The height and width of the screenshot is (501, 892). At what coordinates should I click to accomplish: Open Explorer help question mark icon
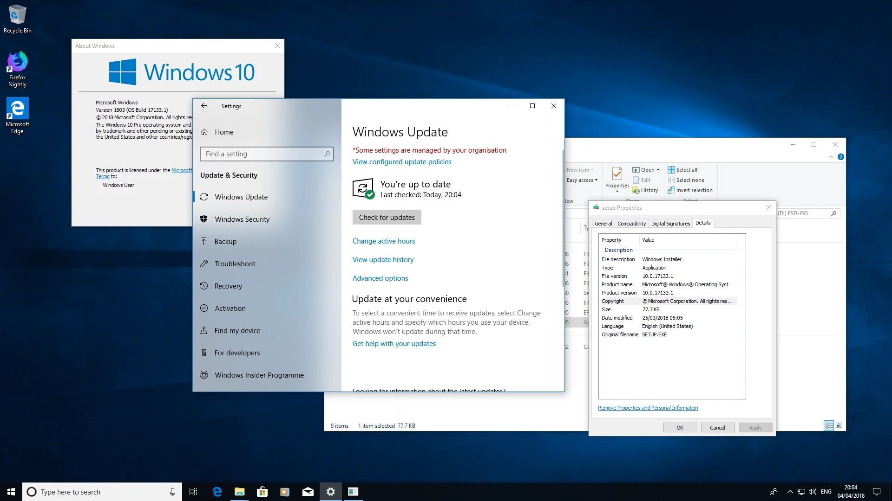840,157
